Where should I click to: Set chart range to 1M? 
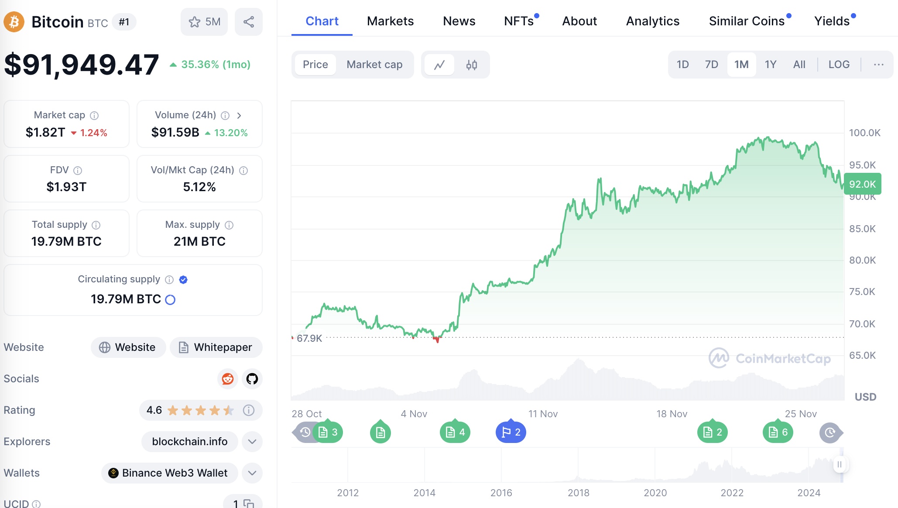(741, 65)
